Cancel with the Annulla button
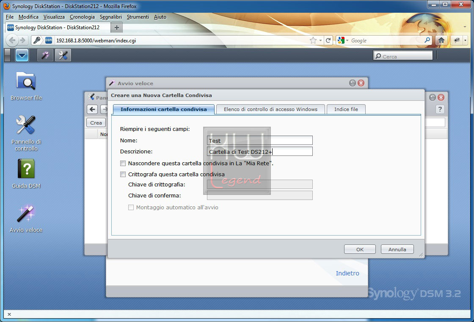This screenshot has width=474, height=322. (x=397, y=250)
